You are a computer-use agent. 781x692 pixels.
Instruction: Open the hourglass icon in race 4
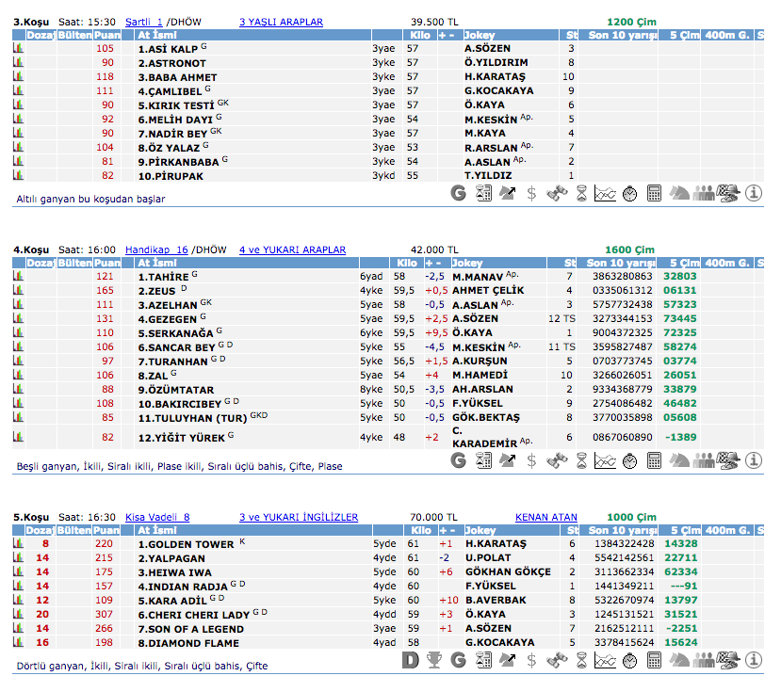point(582,460)
